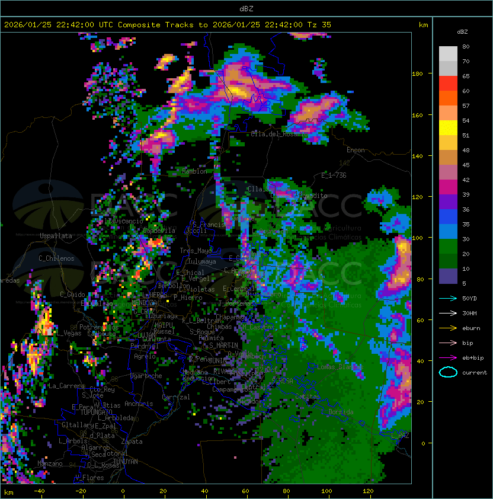The image size is (493, 499).
Task: Click the white 30HM arrow in legend
Action: (x=448, y=314)
